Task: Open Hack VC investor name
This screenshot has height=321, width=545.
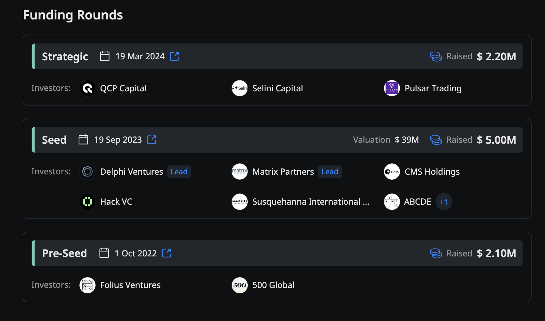Action: (116, 202)
